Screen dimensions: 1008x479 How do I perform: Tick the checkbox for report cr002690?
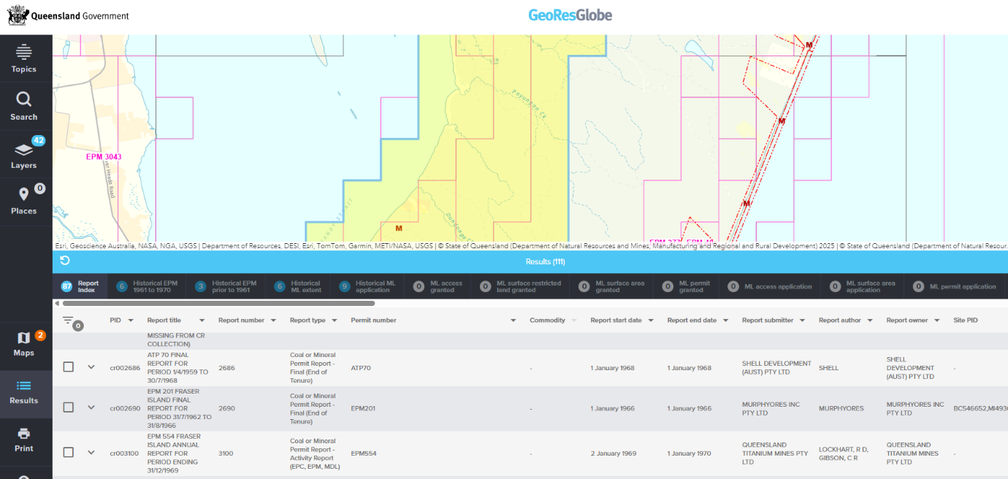click(x=68, y=407)
